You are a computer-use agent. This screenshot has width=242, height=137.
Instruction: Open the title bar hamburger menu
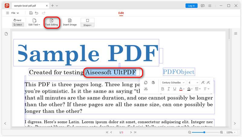[210, 6]
